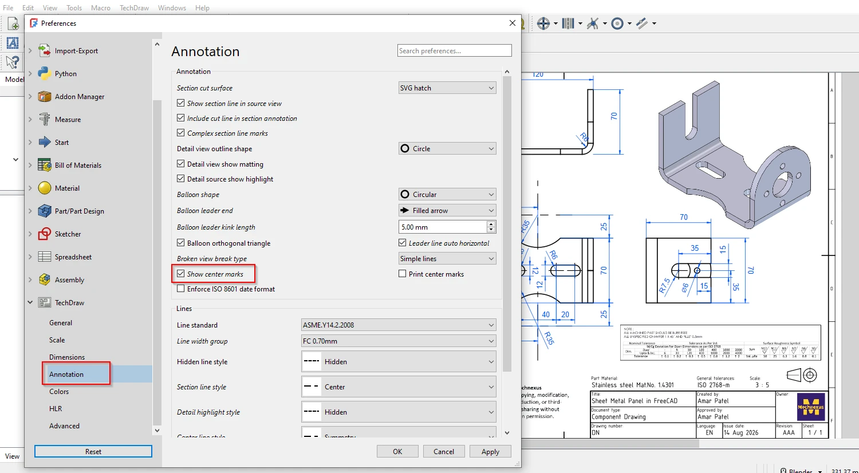859x473 pixels.
Task: Open the TechDraw menu
Action: tap(134, 7)
